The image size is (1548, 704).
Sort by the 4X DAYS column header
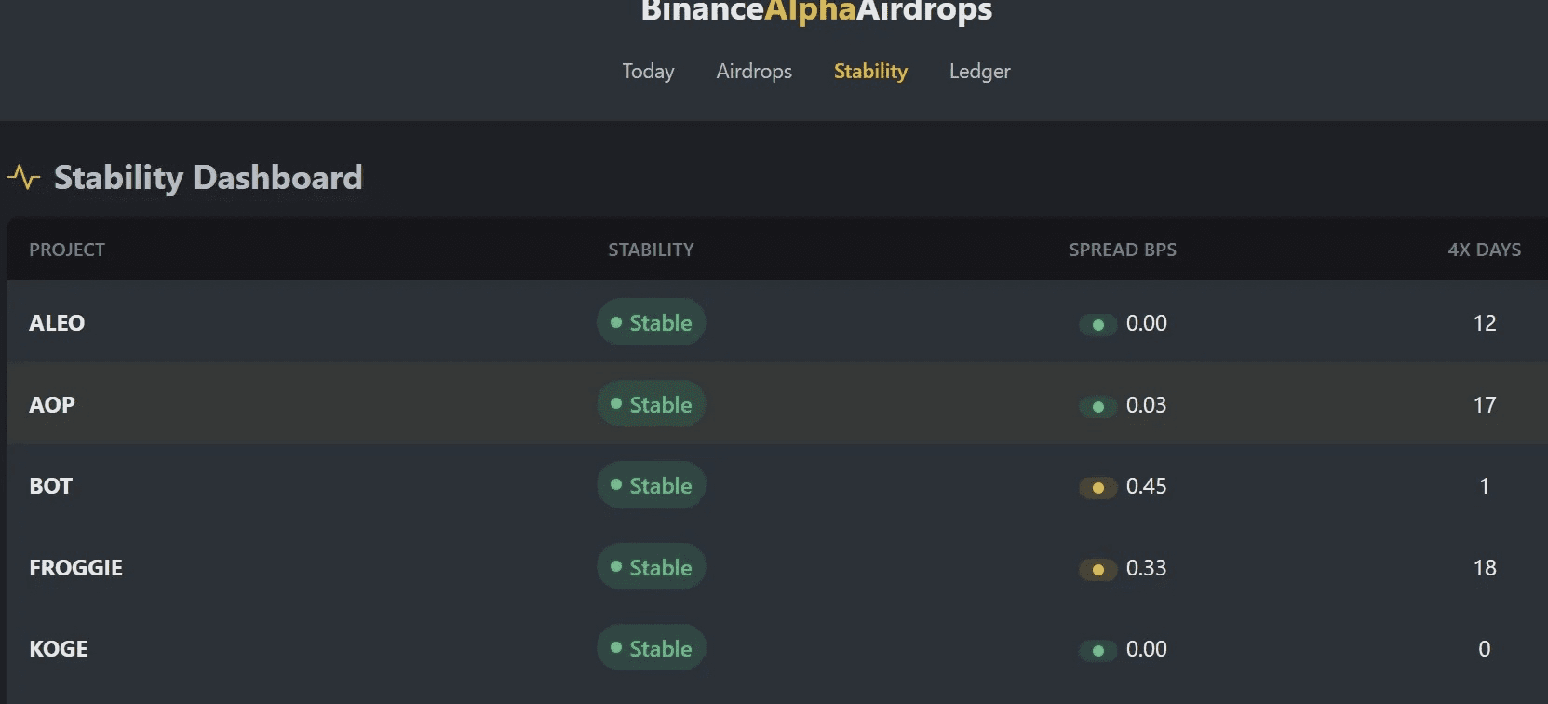pyautogui.click(x=1484, y=250)
